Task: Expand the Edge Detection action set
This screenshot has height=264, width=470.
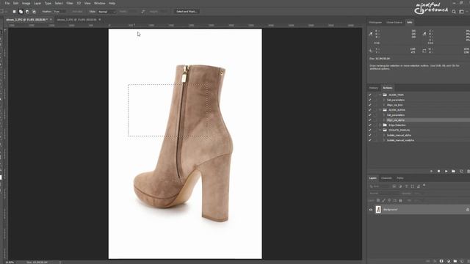Action: click(380, 125)
